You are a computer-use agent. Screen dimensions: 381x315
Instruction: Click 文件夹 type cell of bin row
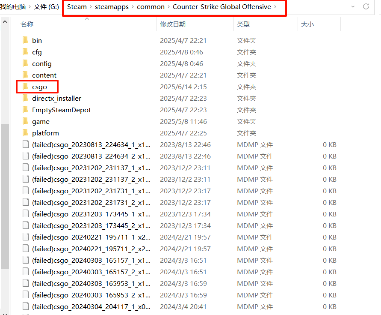tap(246, 40)
